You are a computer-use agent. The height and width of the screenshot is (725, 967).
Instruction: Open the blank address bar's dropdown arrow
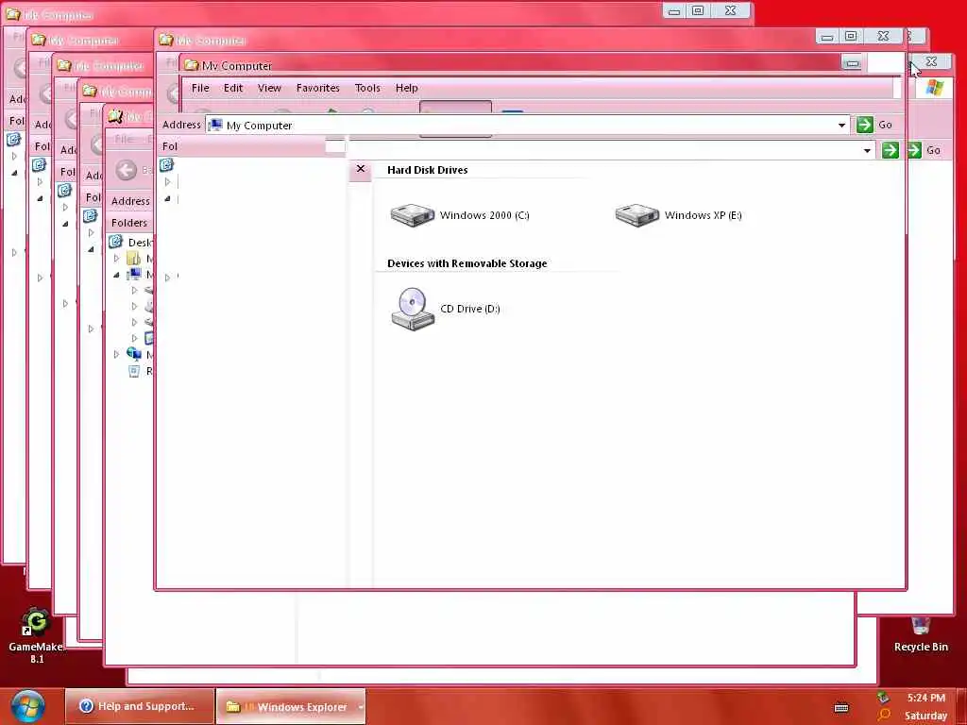click(x=867, y=150)
